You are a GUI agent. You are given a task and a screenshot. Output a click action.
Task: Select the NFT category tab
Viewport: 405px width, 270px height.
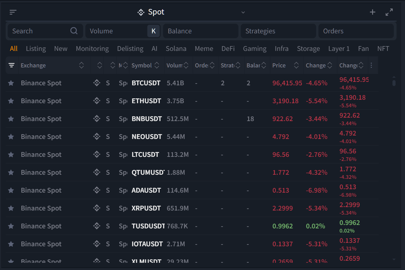[383, 48]
